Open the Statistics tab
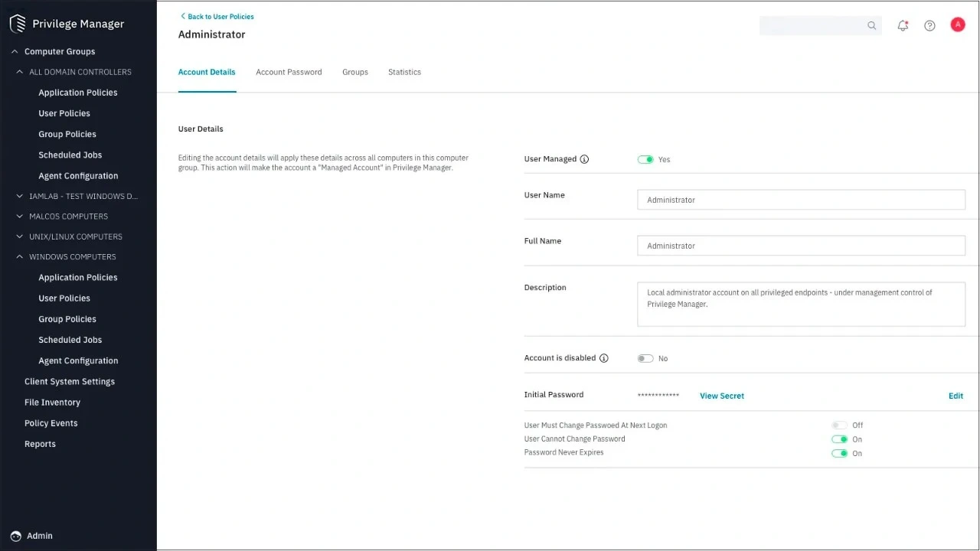The image size is (980, 551). coord(404,72)
